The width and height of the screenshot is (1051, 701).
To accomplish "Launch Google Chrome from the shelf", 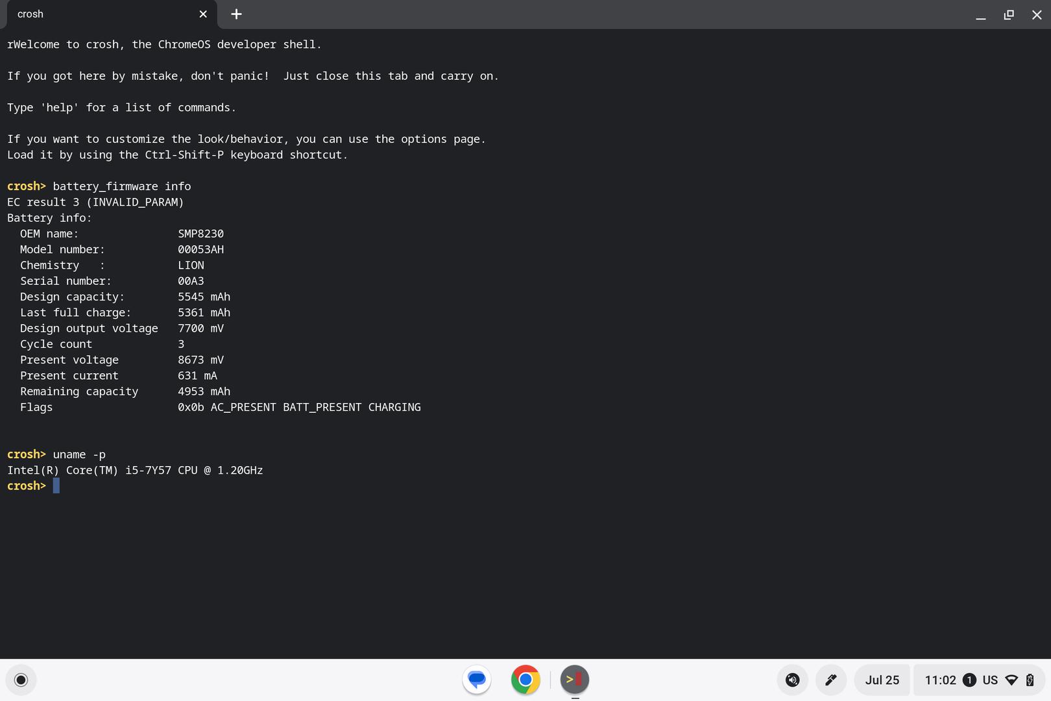I will (525, 680).
